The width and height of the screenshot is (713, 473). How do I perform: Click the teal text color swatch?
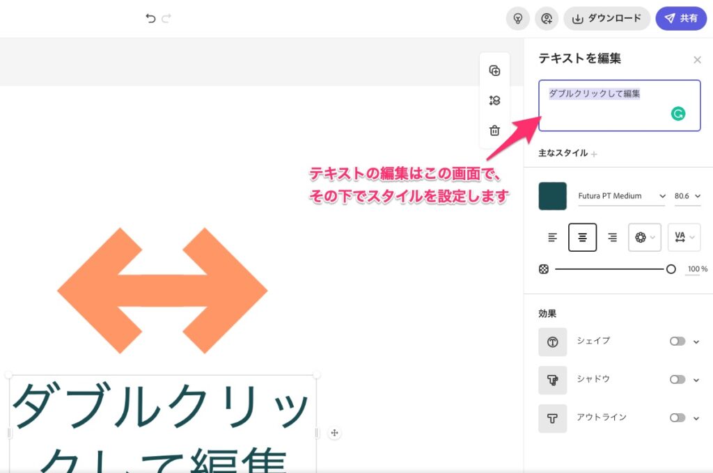click(x=552, y=196)
